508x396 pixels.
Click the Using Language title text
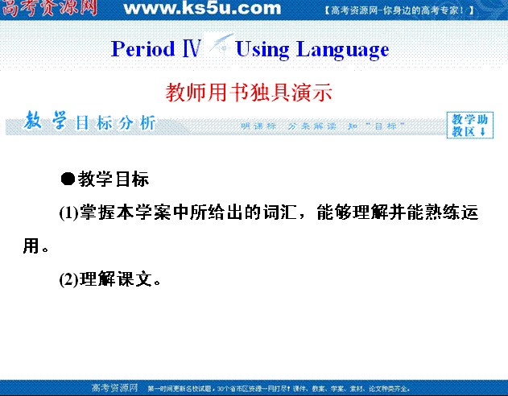312,49
